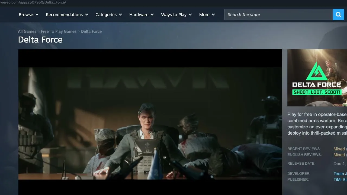Open the developer link beside DEVELOPER
Viewport: 347px width, 195px height.
[340, 174]
